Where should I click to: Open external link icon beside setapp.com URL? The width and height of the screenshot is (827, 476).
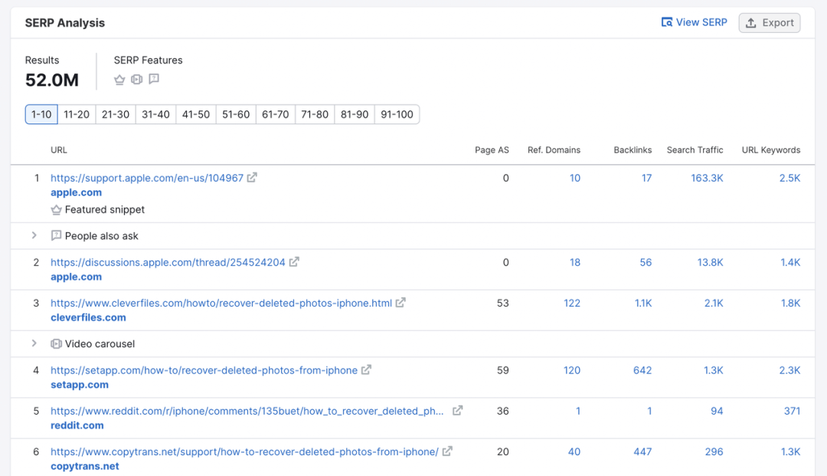click(366, 370)
